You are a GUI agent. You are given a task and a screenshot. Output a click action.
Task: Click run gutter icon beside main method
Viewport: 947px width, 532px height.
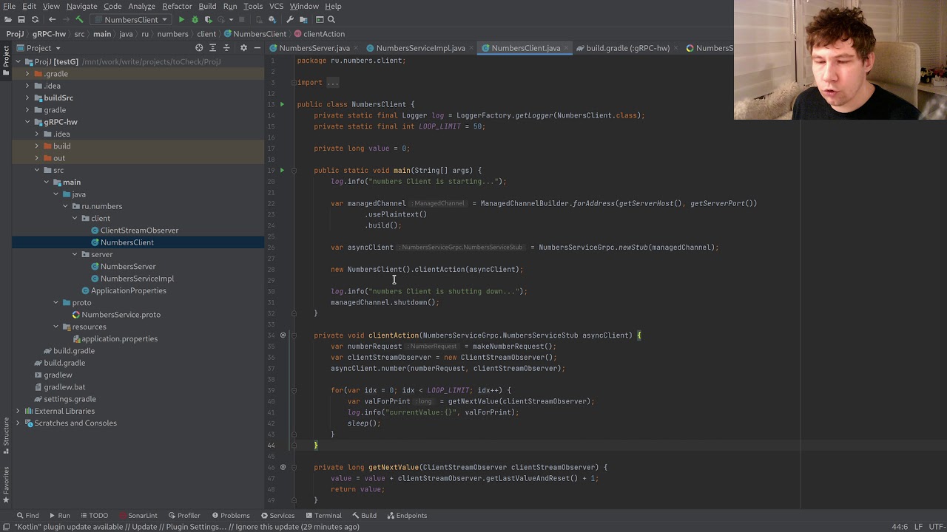click(282, 170)
